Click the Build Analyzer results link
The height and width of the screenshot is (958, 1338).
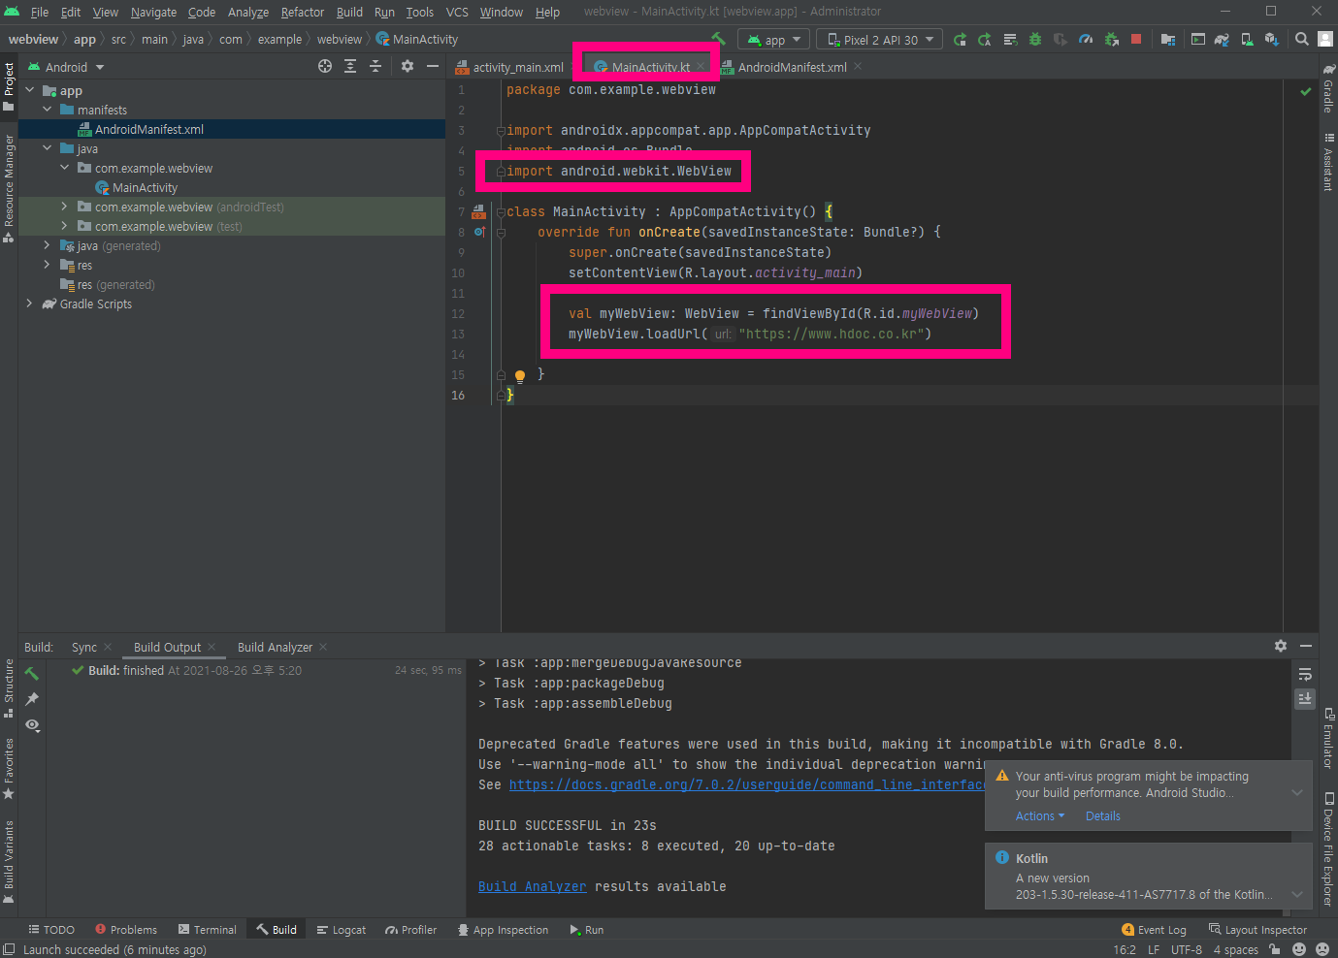[532, 886]
